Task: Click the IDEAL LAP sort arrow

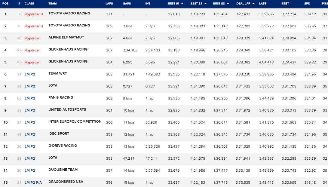Action: 253,4
